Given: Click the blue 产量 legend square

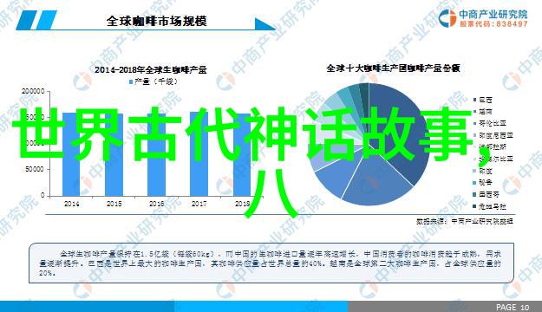Looking at the screenshot, I should pos(131,81).
